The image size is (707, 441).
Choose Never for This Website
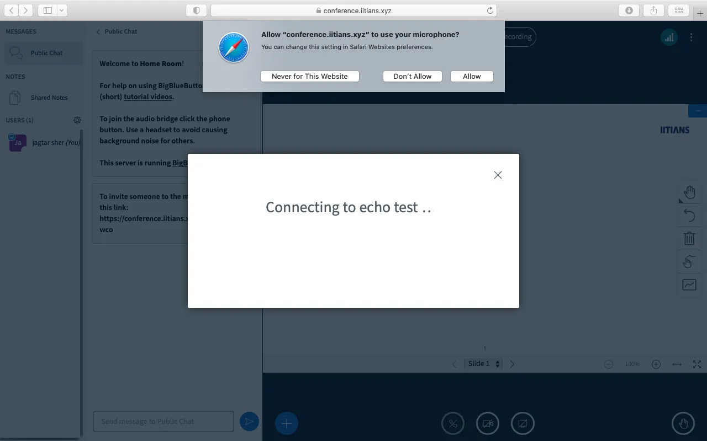pyautogui.click(x=309, y=76)
